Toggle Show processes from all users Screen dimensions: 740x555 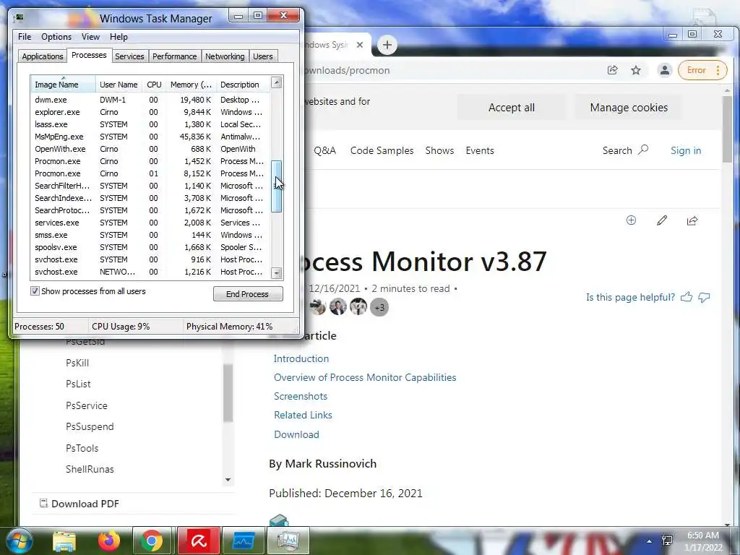[35, 291]
